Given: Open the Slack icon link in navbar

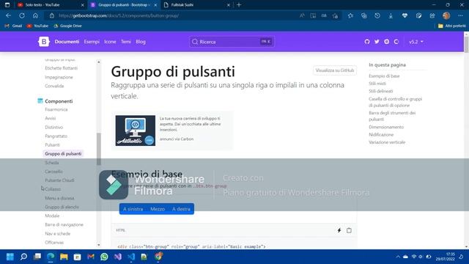Looking at the screenshot, I should (387, 42).
